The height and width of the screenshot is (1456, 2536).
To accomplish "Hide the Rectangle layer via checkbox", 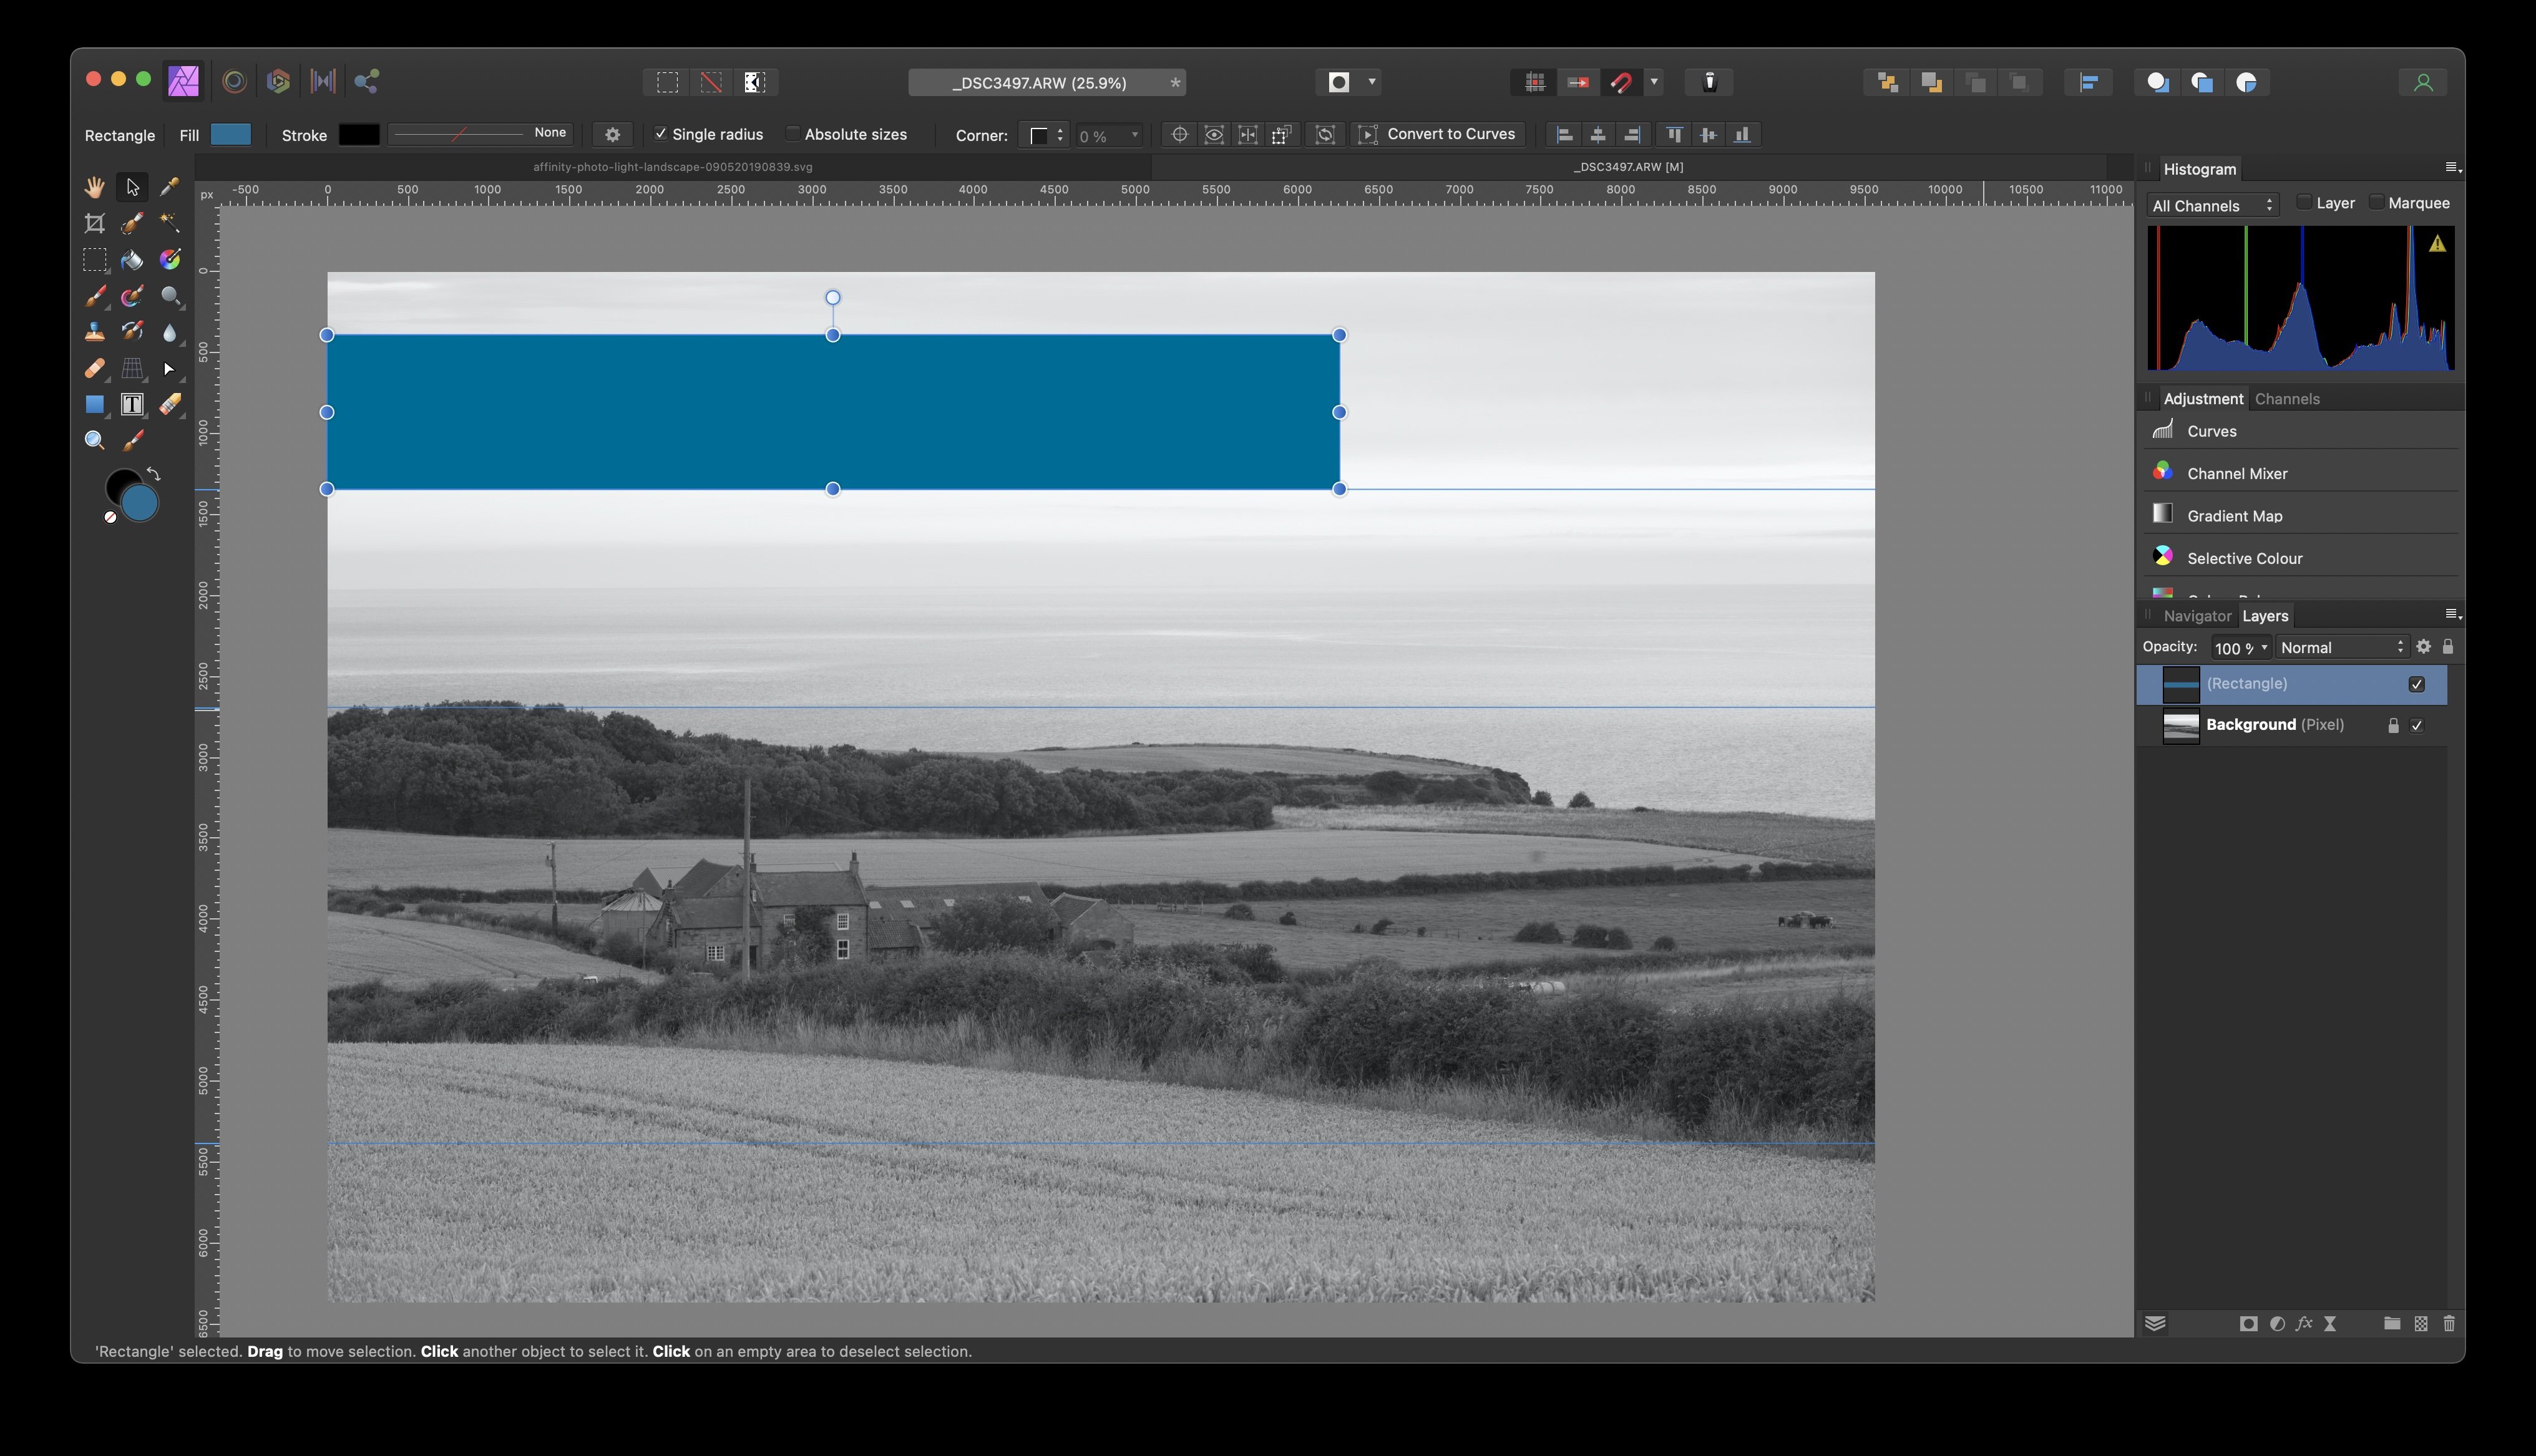I will [2417, 685].
